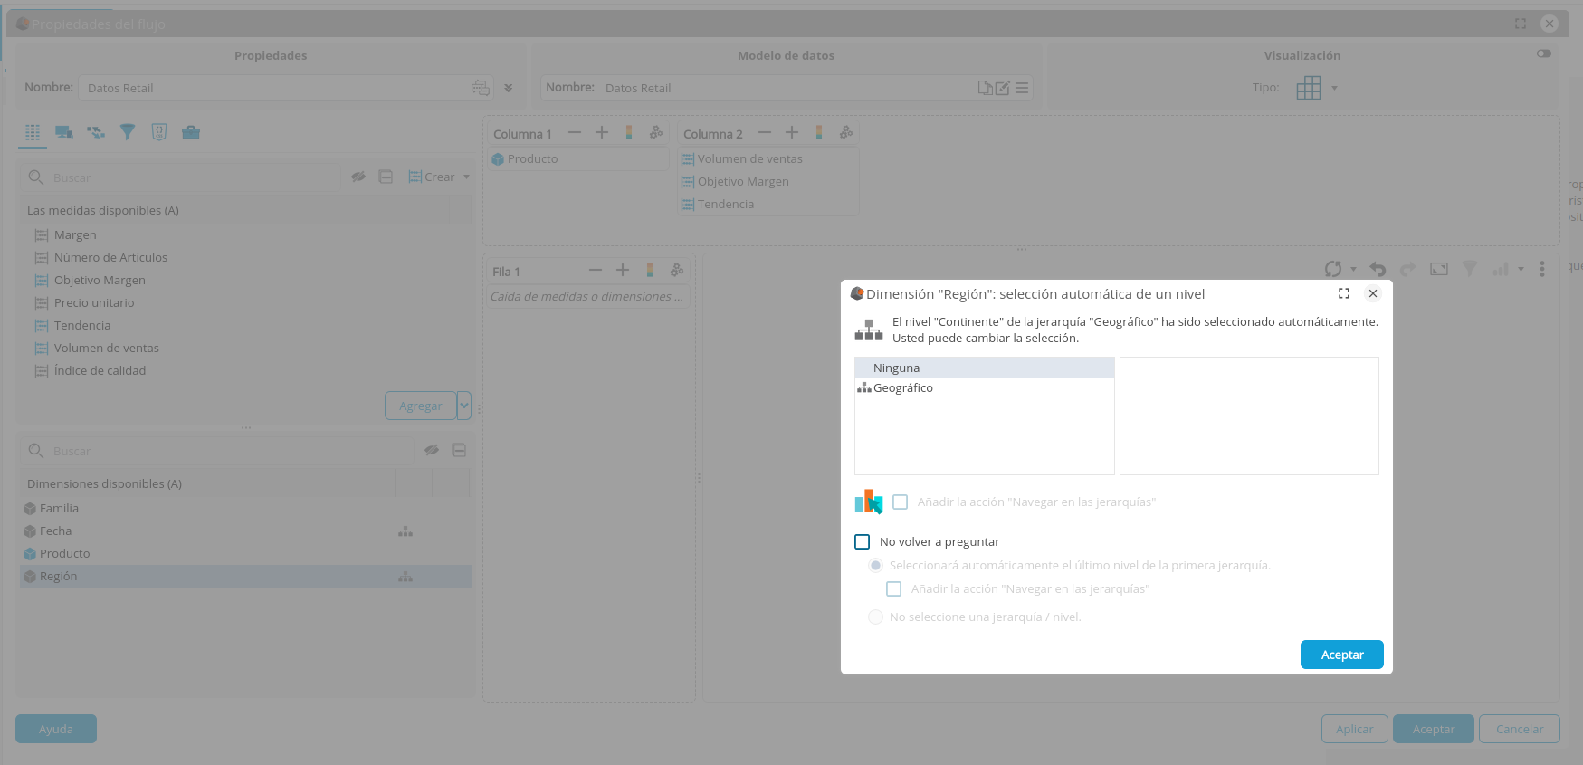Click the briefcase icon in left panel toolbar
This screenshot has width=1583, height=765.
coord(191,132)
